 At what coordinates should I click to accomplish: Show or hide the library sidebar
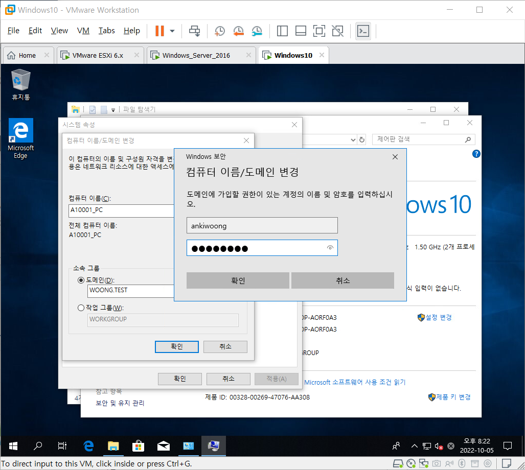[282, 31]
